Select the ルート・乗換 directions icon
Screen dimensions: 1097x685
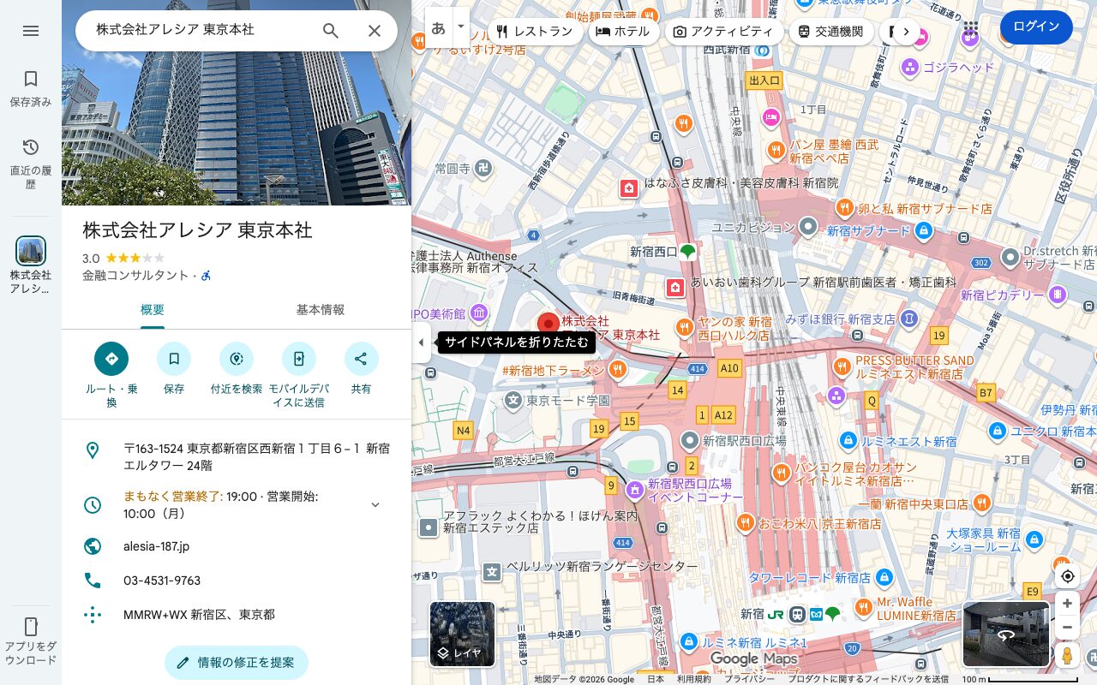point(111,359)
